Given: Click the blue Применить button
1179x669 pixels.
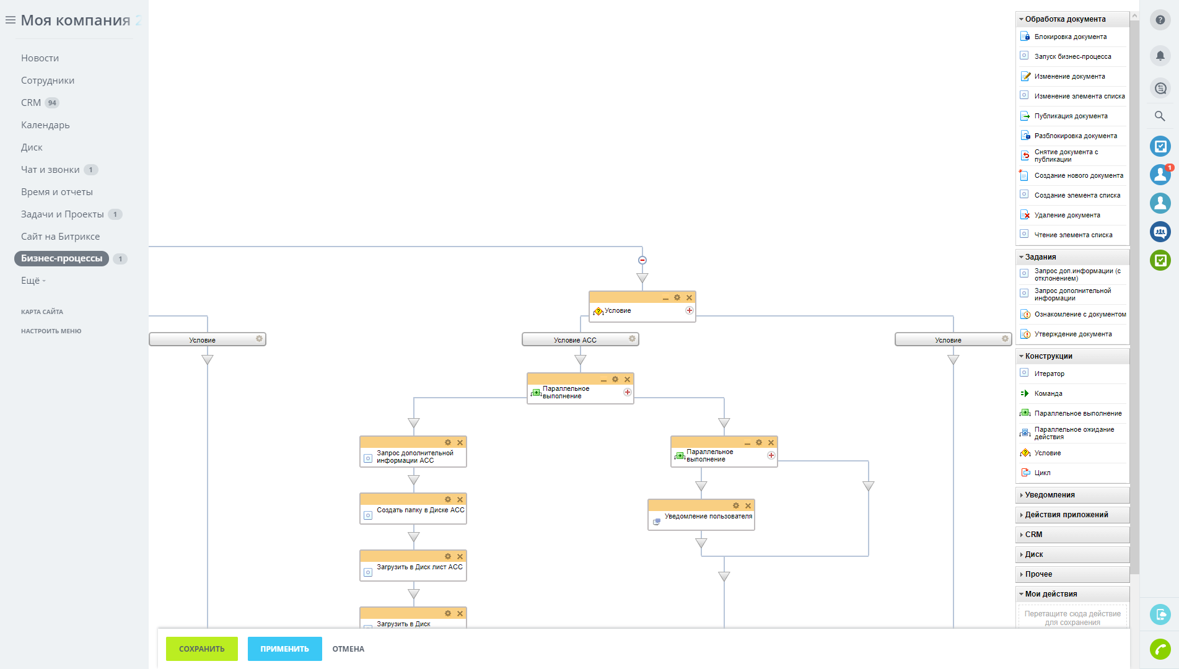Looking at the screenshot, I should [x=285, y=649].
